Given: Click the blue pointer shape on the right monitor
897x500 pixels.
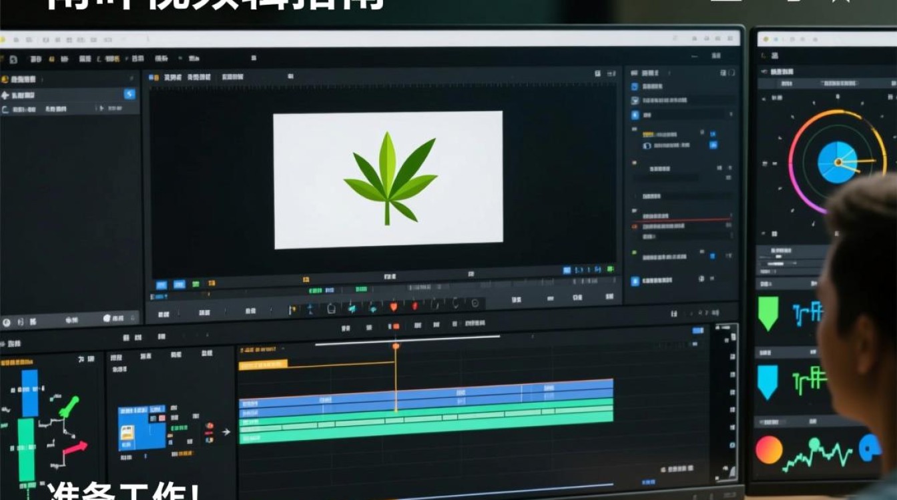Looking at the screenshot, I should pyautogui.click(x=768, y=382).
